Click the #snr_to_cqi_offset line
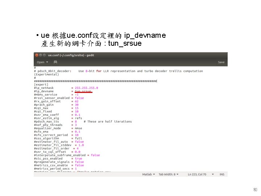This screenshot has height=196, width=261. 57,152
